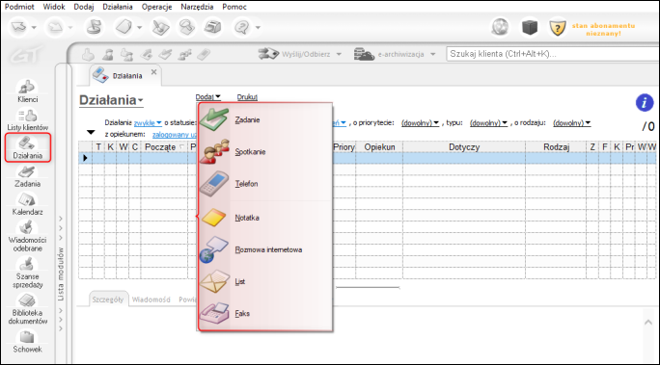This screenshot has height=365, width=660.
Task: Switch to the Szczegóły tab
Action: pos(108,300)
